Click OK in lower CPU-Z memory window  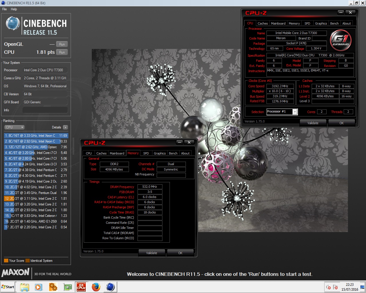(x=180, y=253)
